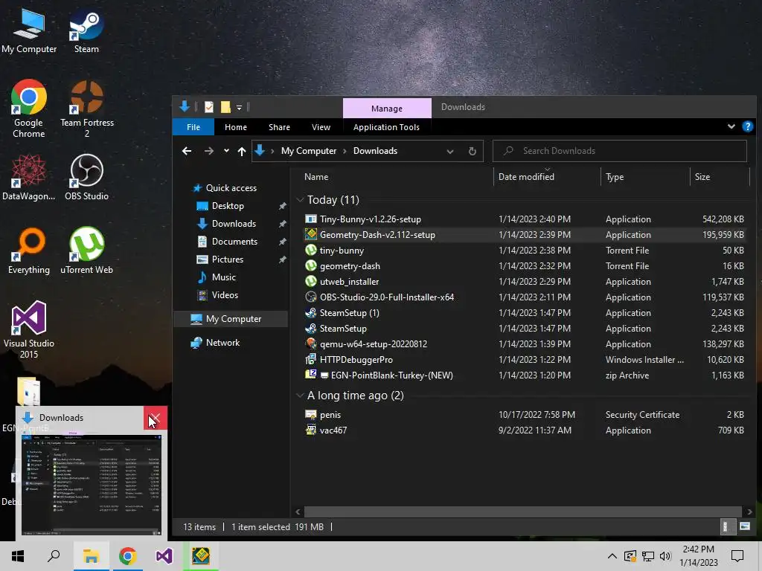The image size is (762, 571).
Task: Open Music in navigation pane
Action: click(223, 277)
